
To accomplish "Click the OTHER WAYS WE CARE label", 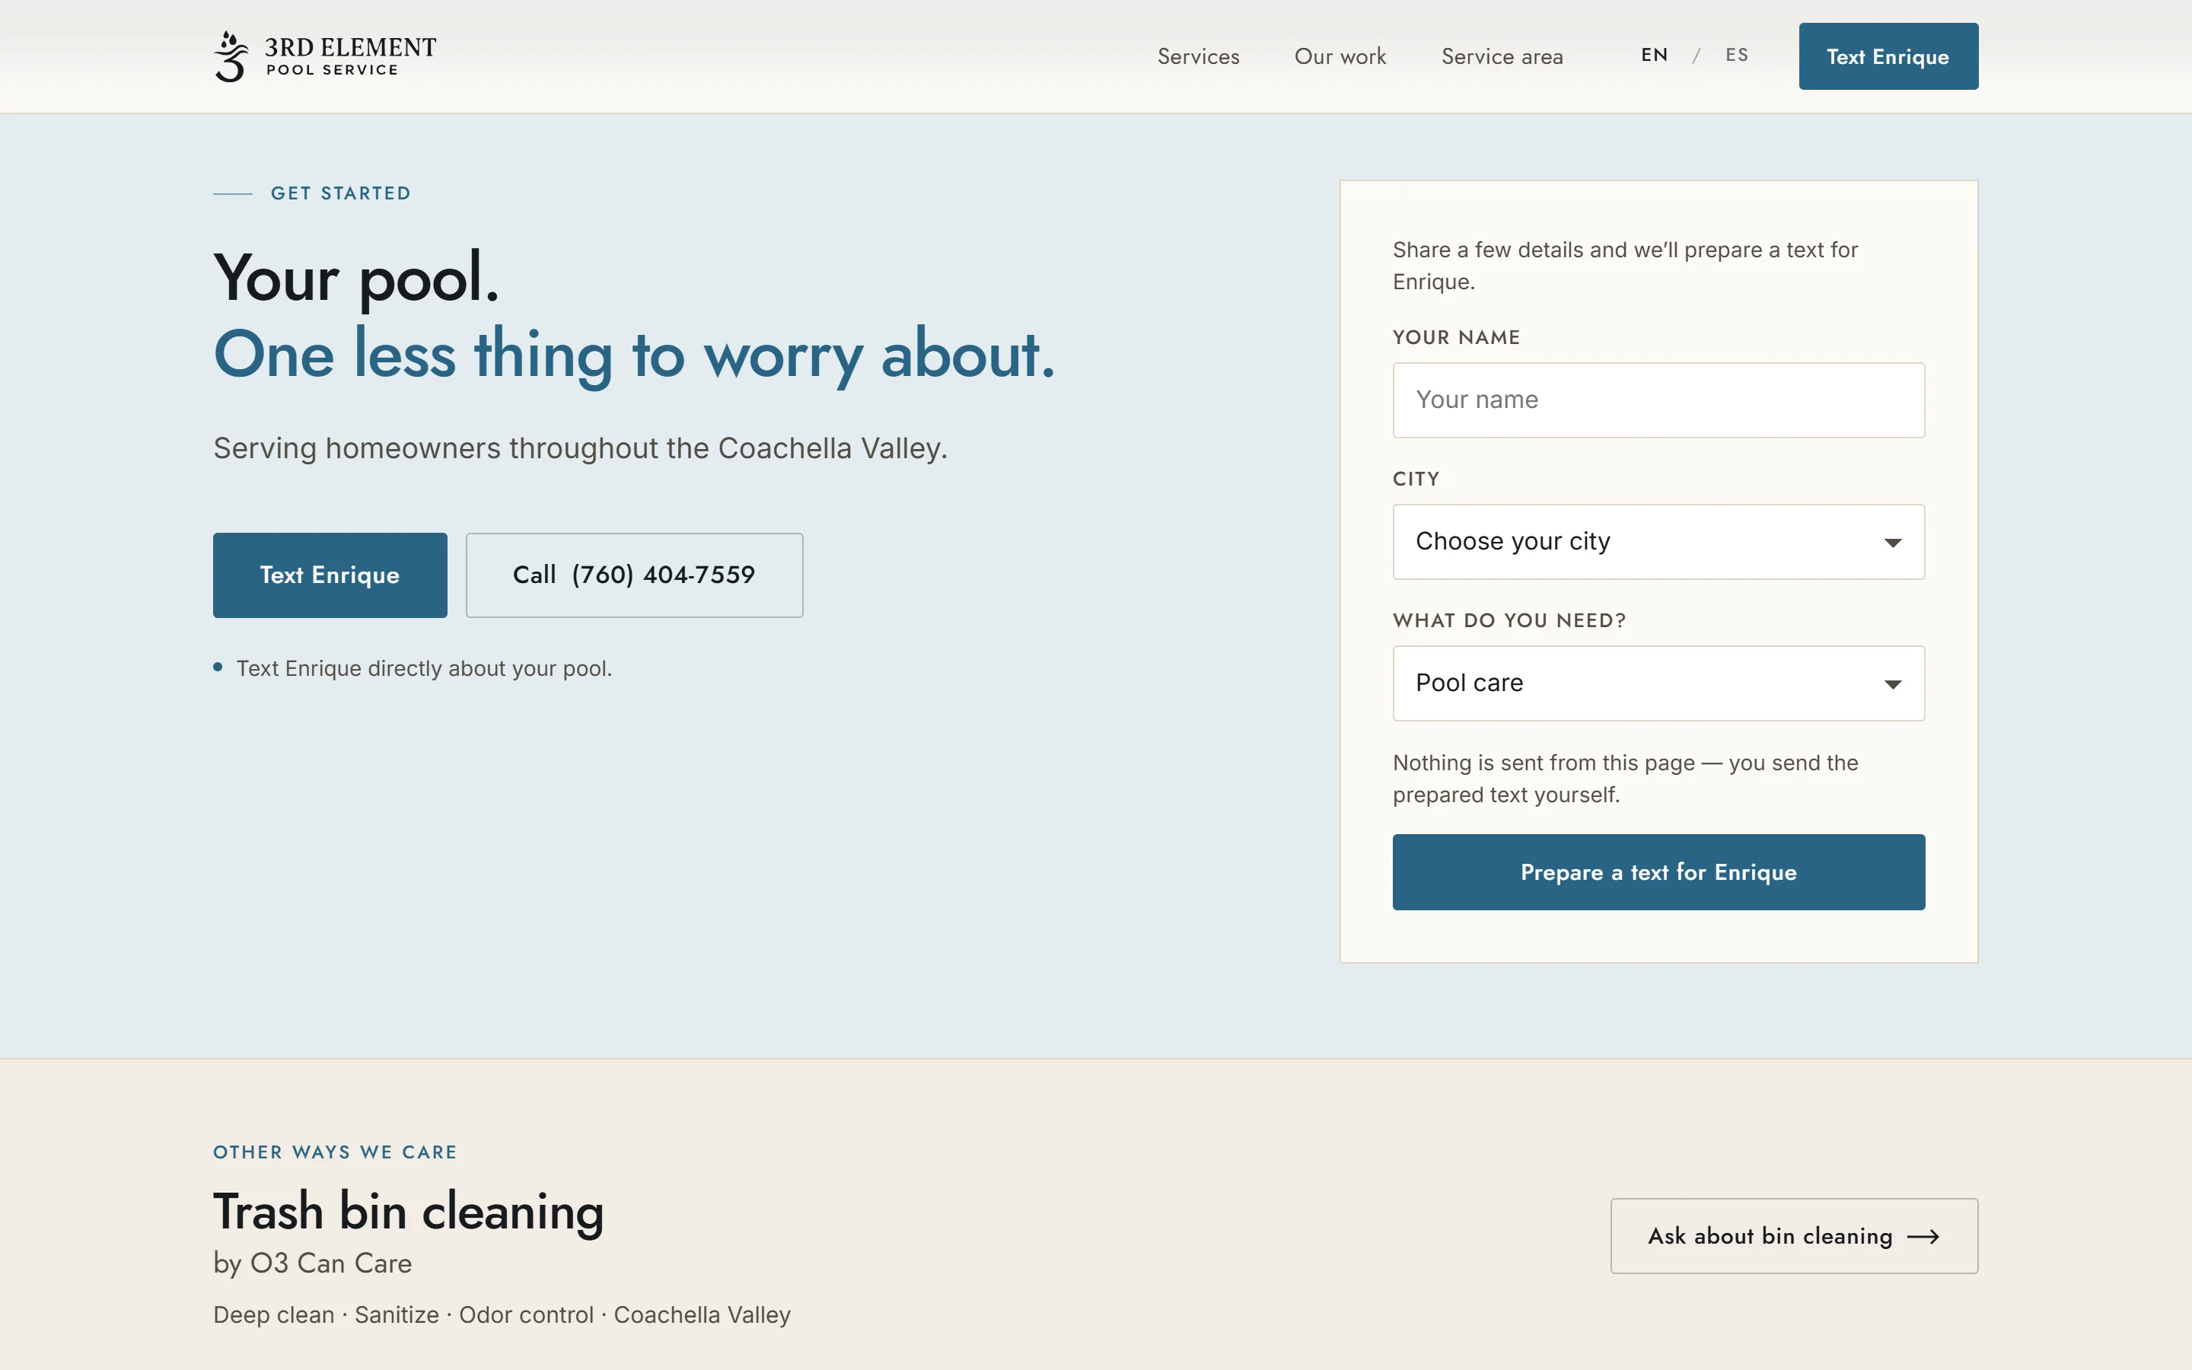I will (x=335, y=1152).
